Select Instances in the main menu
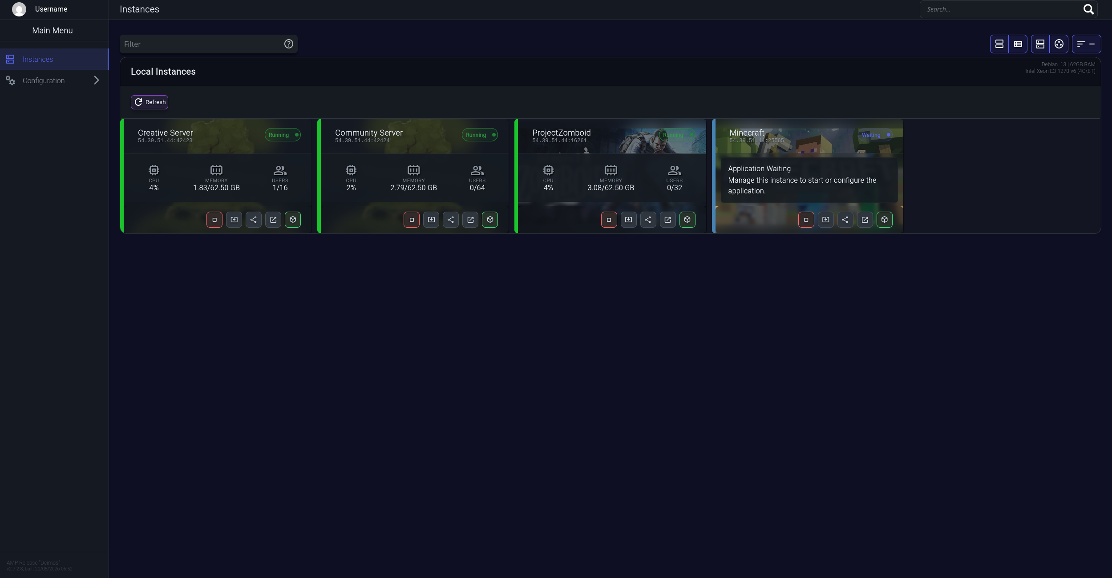 click(x=54, y=59)
